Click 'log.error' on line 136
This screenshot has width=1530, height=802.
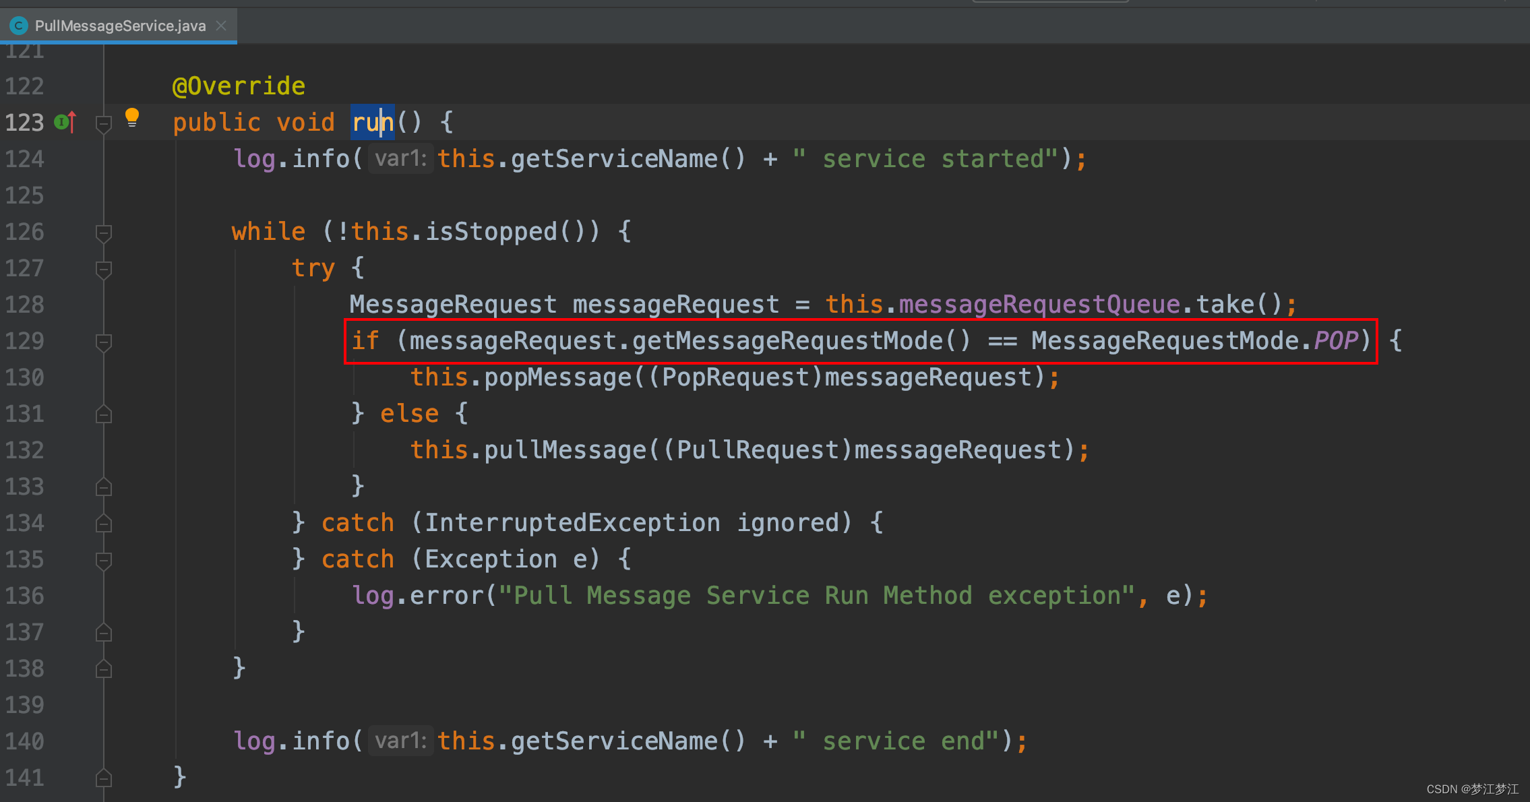click(x=418, y=596)
